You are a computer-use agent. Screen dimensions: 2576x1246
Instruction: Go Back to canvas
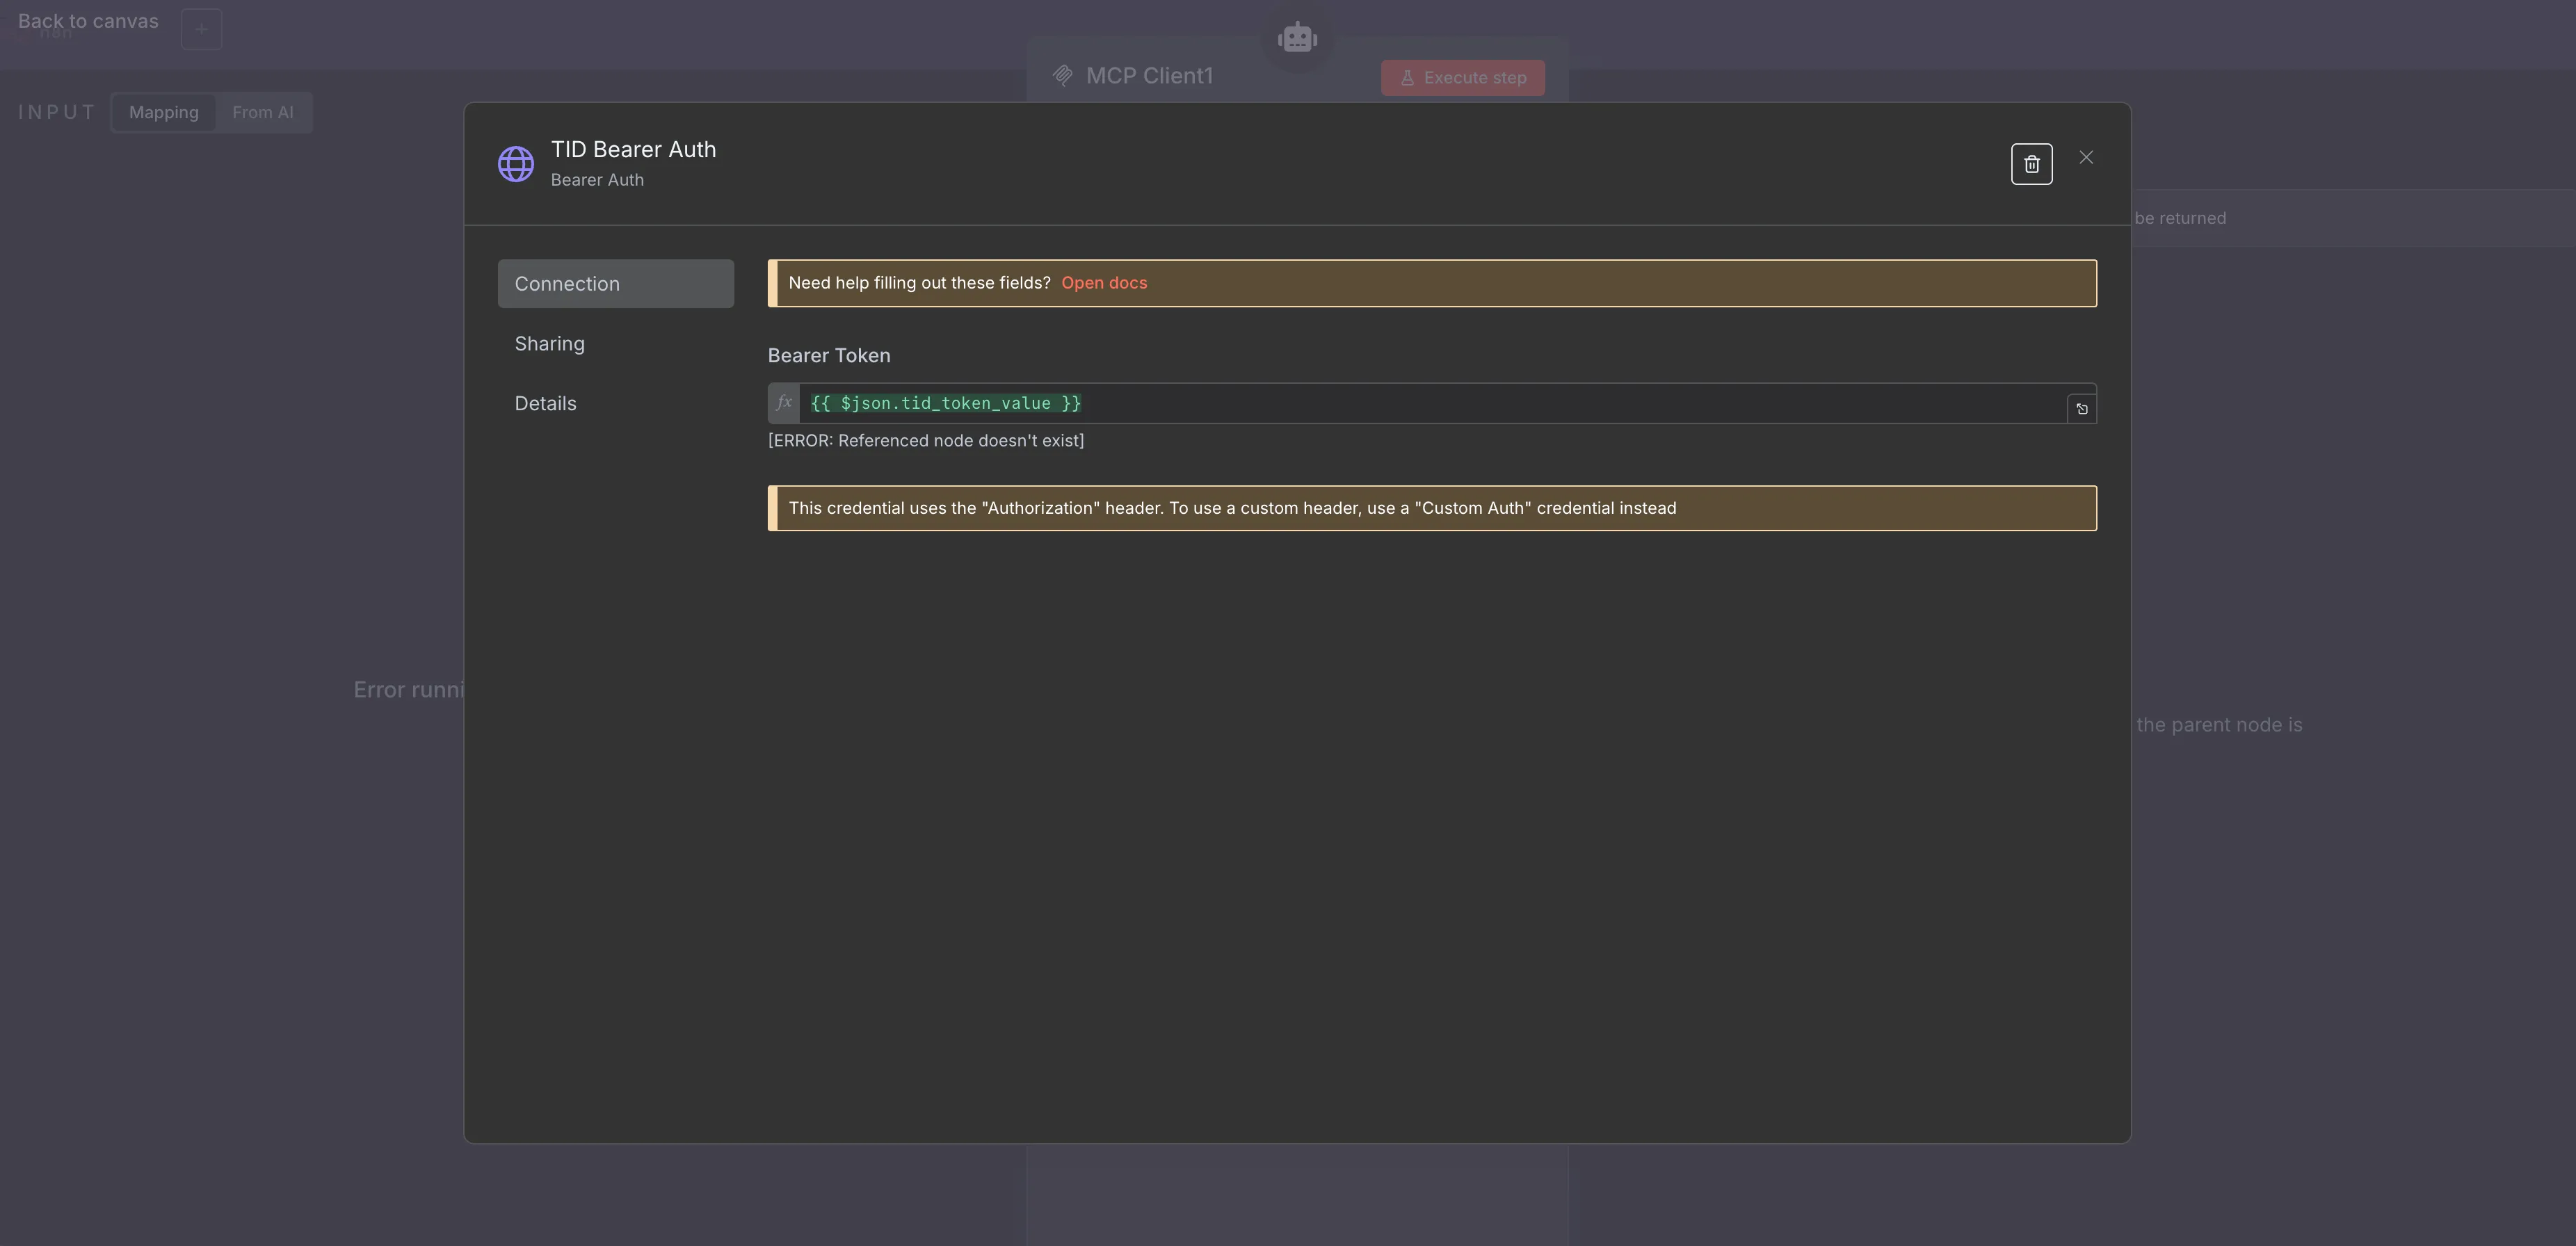[88, 21]
